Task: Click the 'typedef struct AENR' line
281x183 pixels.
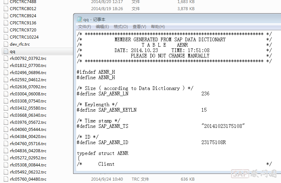Action: click(x=103, y=153)
